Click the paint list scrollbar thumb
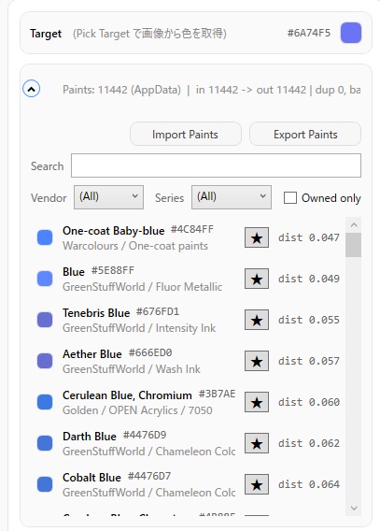 [354, 245]
